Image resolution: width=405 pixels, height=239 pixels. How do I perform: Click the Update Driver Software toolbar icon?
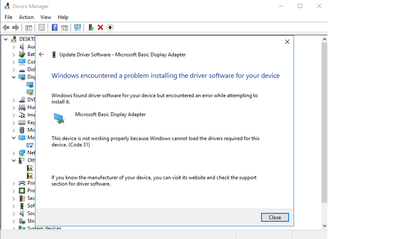pyautogui.click(x=91, y=27)
